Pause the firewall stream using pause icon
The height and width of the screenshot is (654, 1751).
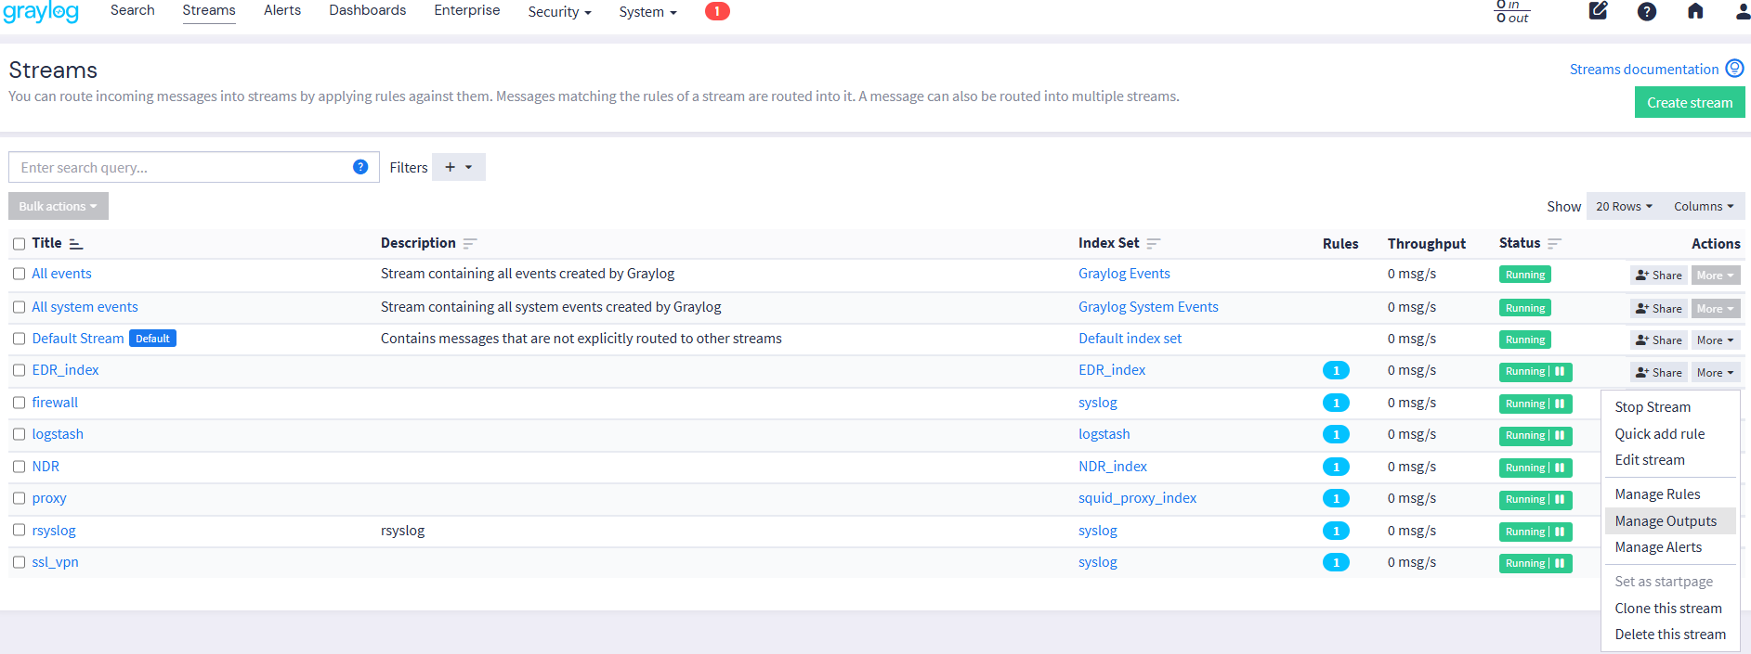coord(1560,404)
